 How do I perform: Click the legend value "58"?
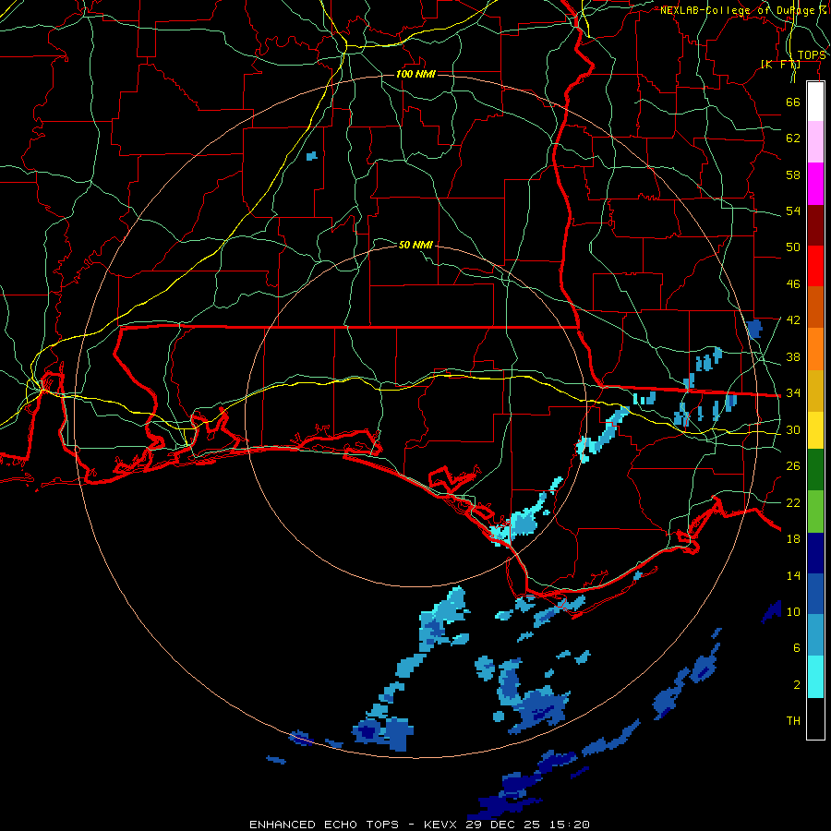793,175
